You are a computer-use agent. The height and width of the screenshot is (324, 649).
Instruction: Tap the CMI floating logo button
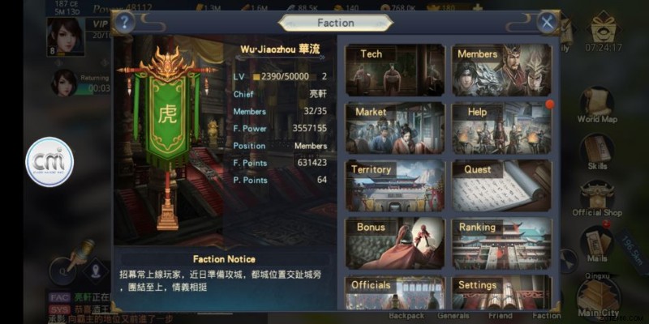pyautogui.click(x=49, y=162)
